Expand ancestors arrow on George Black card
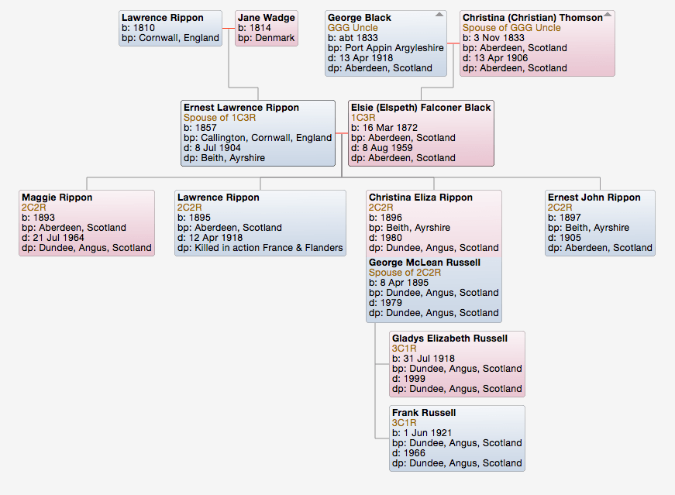 click(439, 15)
